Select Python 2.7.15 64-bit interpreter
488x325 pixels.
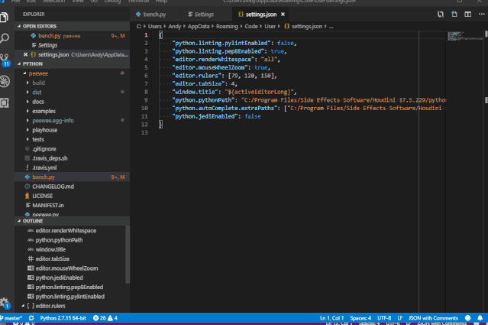[x=63, y=318]
